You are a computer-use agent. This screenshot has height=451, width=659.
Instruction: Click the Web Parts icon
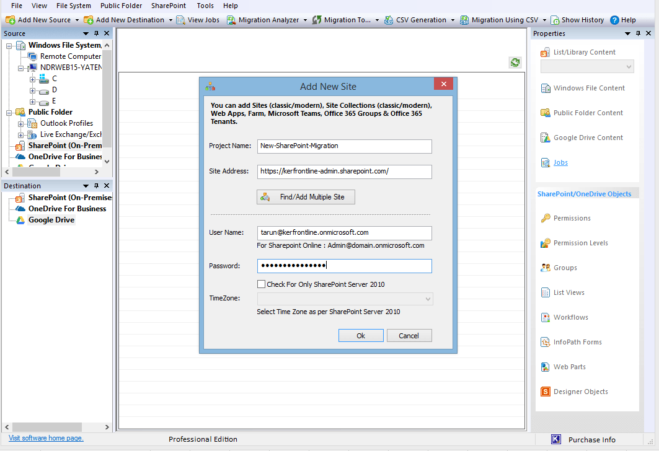pyautogui.click(x=546, y=367)
